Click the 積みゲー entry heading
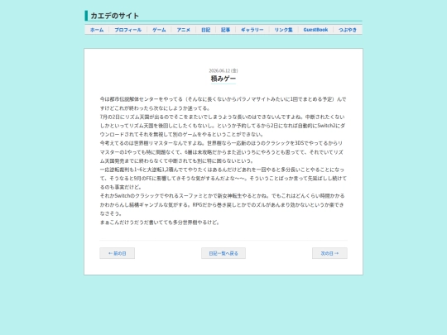 coord(223,79)
